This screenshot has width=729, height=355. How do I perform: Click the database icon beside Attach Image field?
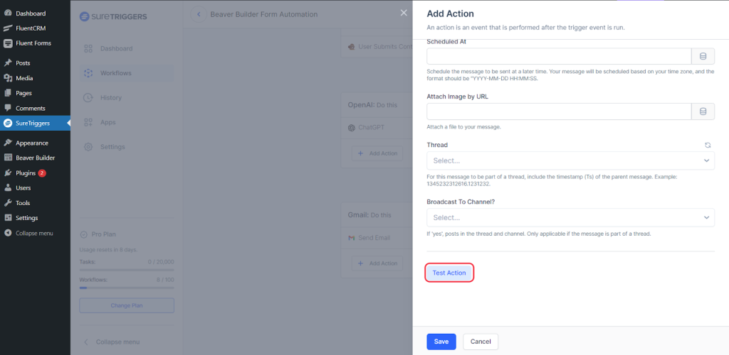tap(703, 111)
